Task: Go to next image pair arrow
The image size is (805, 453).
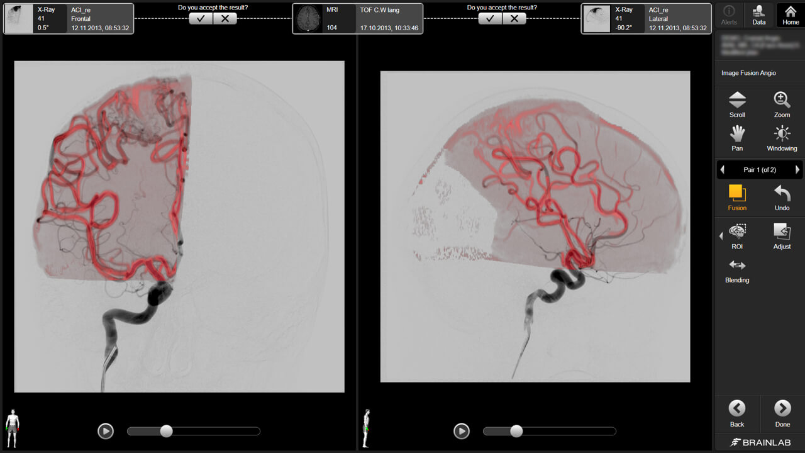Action: (797, 170)
